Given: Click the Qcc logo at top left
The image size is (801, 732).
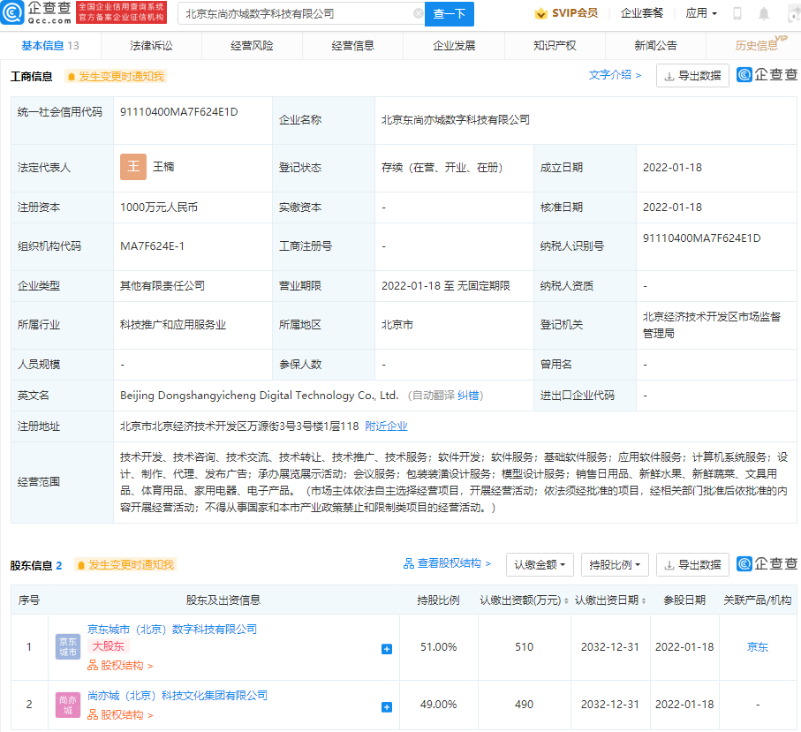Looking at the screenshot, I should pos(35,12).
